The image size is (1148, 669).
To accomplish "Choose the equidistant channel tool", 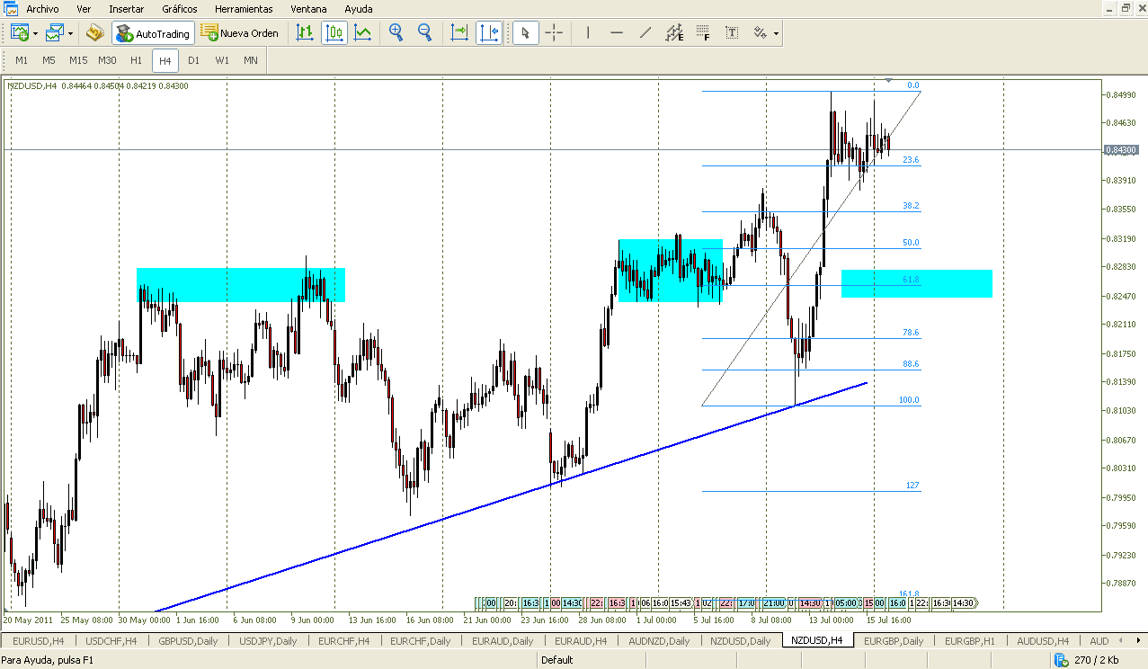I will (x=674, y=33).
